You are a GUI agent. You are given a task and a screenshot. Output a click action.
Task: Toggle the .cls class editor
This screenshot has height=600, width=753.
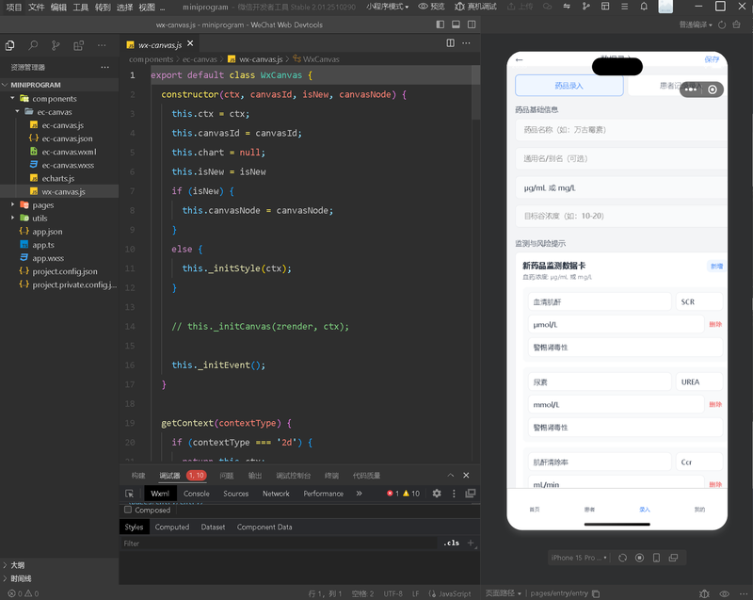[x=451, y=543]
